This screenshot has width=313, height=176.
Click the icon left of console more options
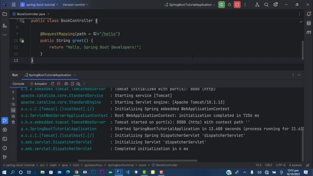click(x=78, y=84)
